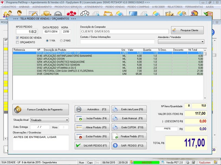Viewport: 221px width, 165px height.
Task: Click the report icon right of blue monitor
Action: pos(144,14)
